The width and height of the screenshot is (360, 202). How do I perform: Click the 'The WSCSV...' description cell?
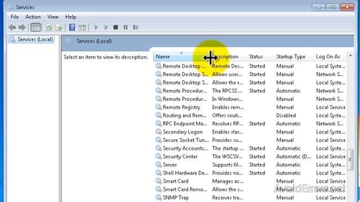point(227,157)
